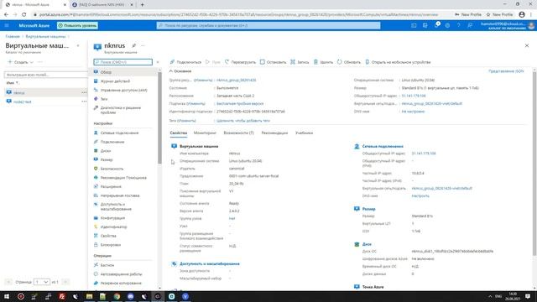Open more options for the node2-test row
The image size is (537, 302).
pyautogui.click(x=84, y=102)
